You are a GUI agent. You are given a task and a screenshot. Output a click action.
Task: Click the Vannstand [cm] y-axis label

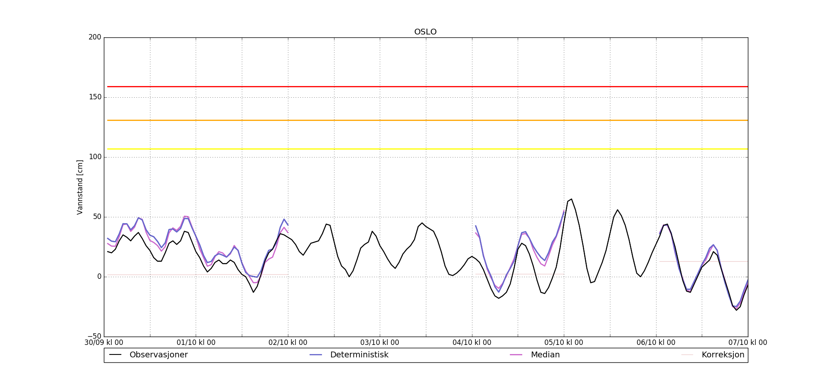tap(80, 187)
